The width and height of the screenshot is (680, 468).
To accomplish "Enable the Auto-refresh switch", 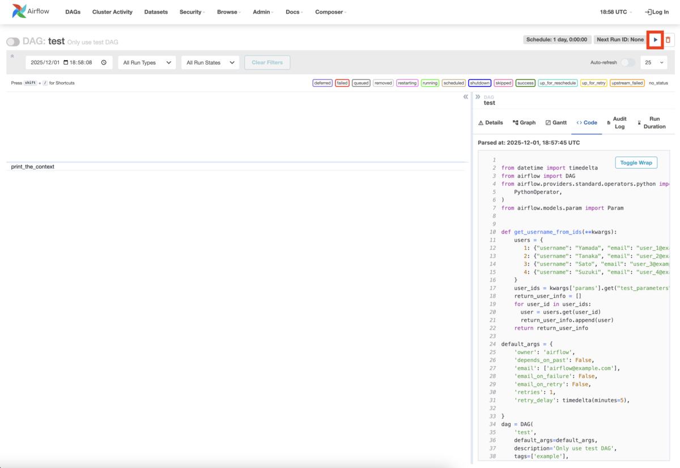I will 628,63.
